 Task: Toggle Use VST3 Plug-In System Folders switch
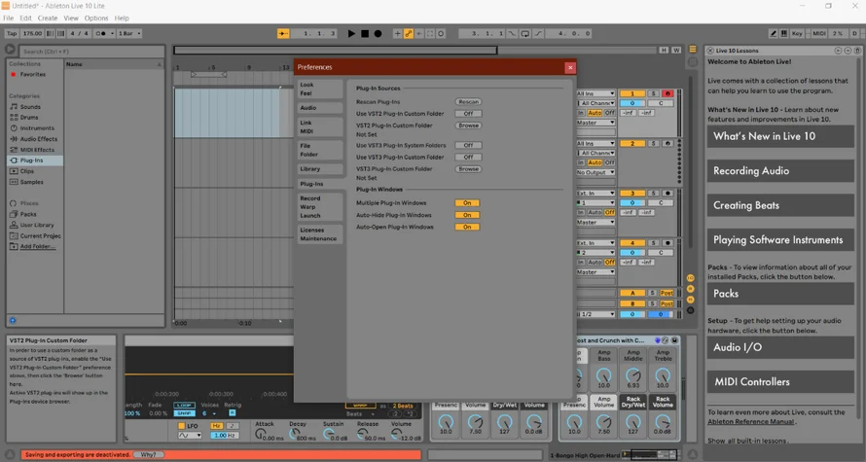[x=468, y=145]
